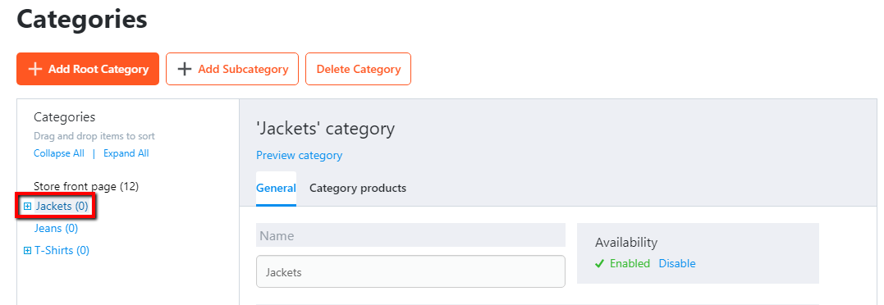This screenshot has height=305, width=884.
Task: Expand the Jackets tree node
Action: 27,207
